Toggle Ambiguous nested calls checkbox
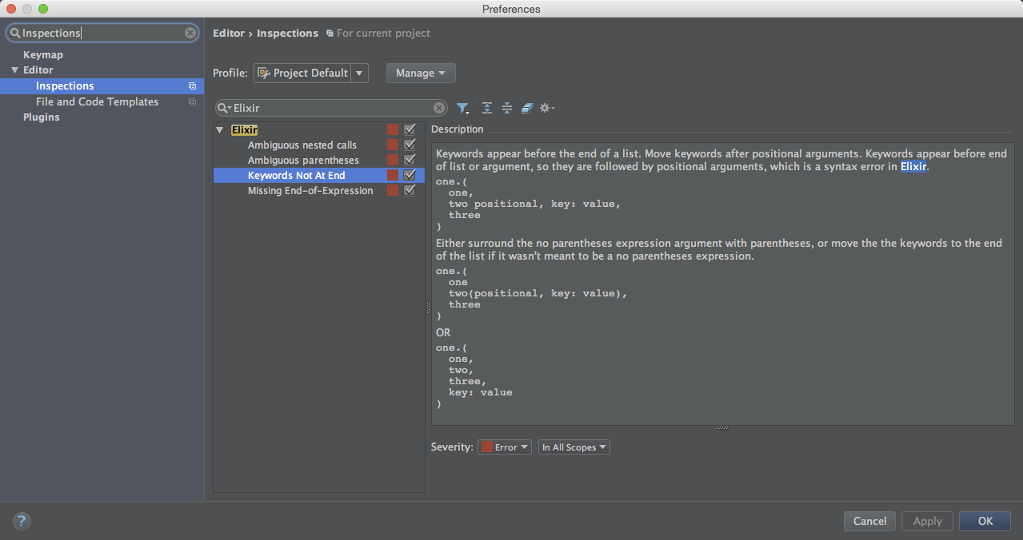The image size is (1023, 540). coord(410,145)
